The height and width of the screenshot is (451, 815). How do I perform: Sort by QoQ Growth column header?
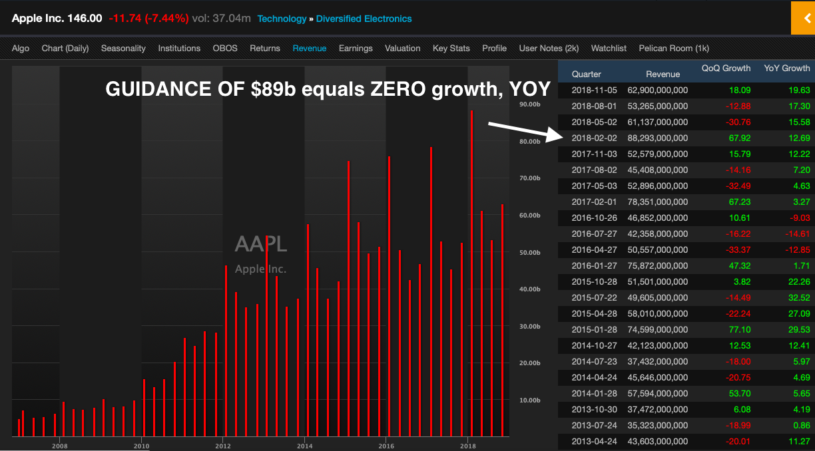pos(726,68)
